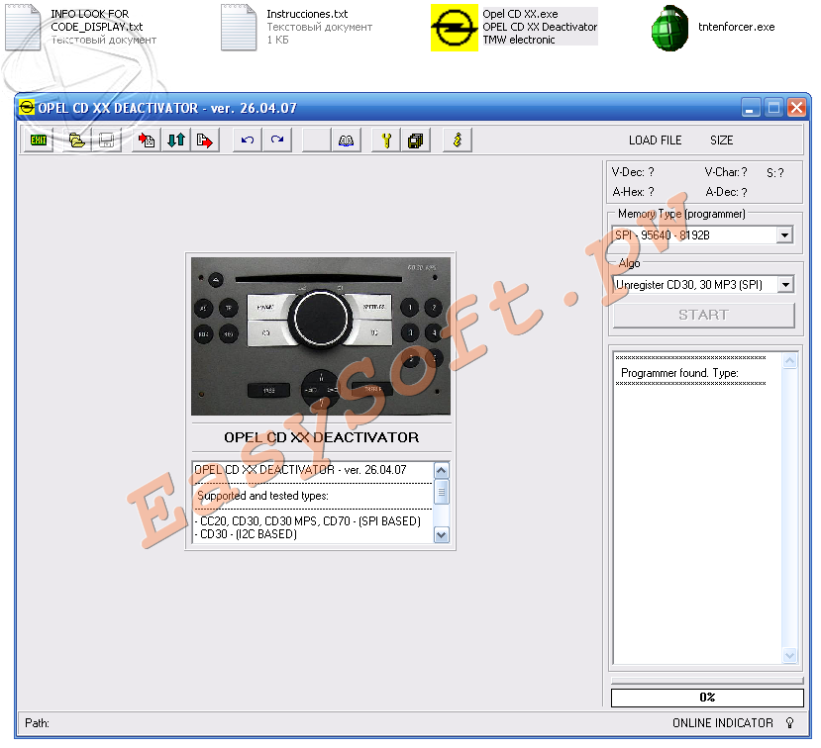Click the info box scroll up arrow
The width and height of the screenshot is (821, 748).
coord(442,471)
